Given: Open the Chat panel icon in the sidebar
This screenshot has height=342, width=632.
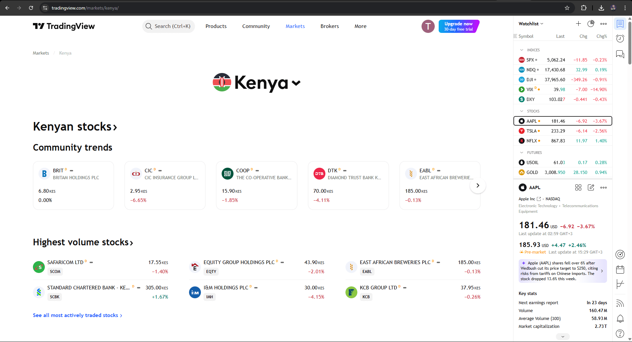Looking at the screenshot, I should [x=620, y=54].
